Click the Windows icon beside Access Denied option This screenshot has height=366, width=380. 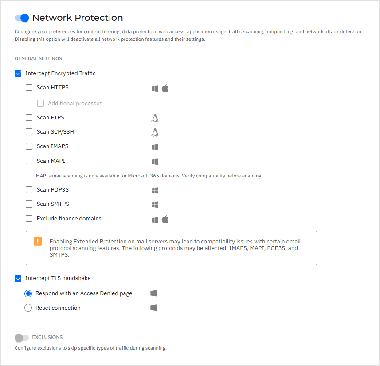pos(153,293)
